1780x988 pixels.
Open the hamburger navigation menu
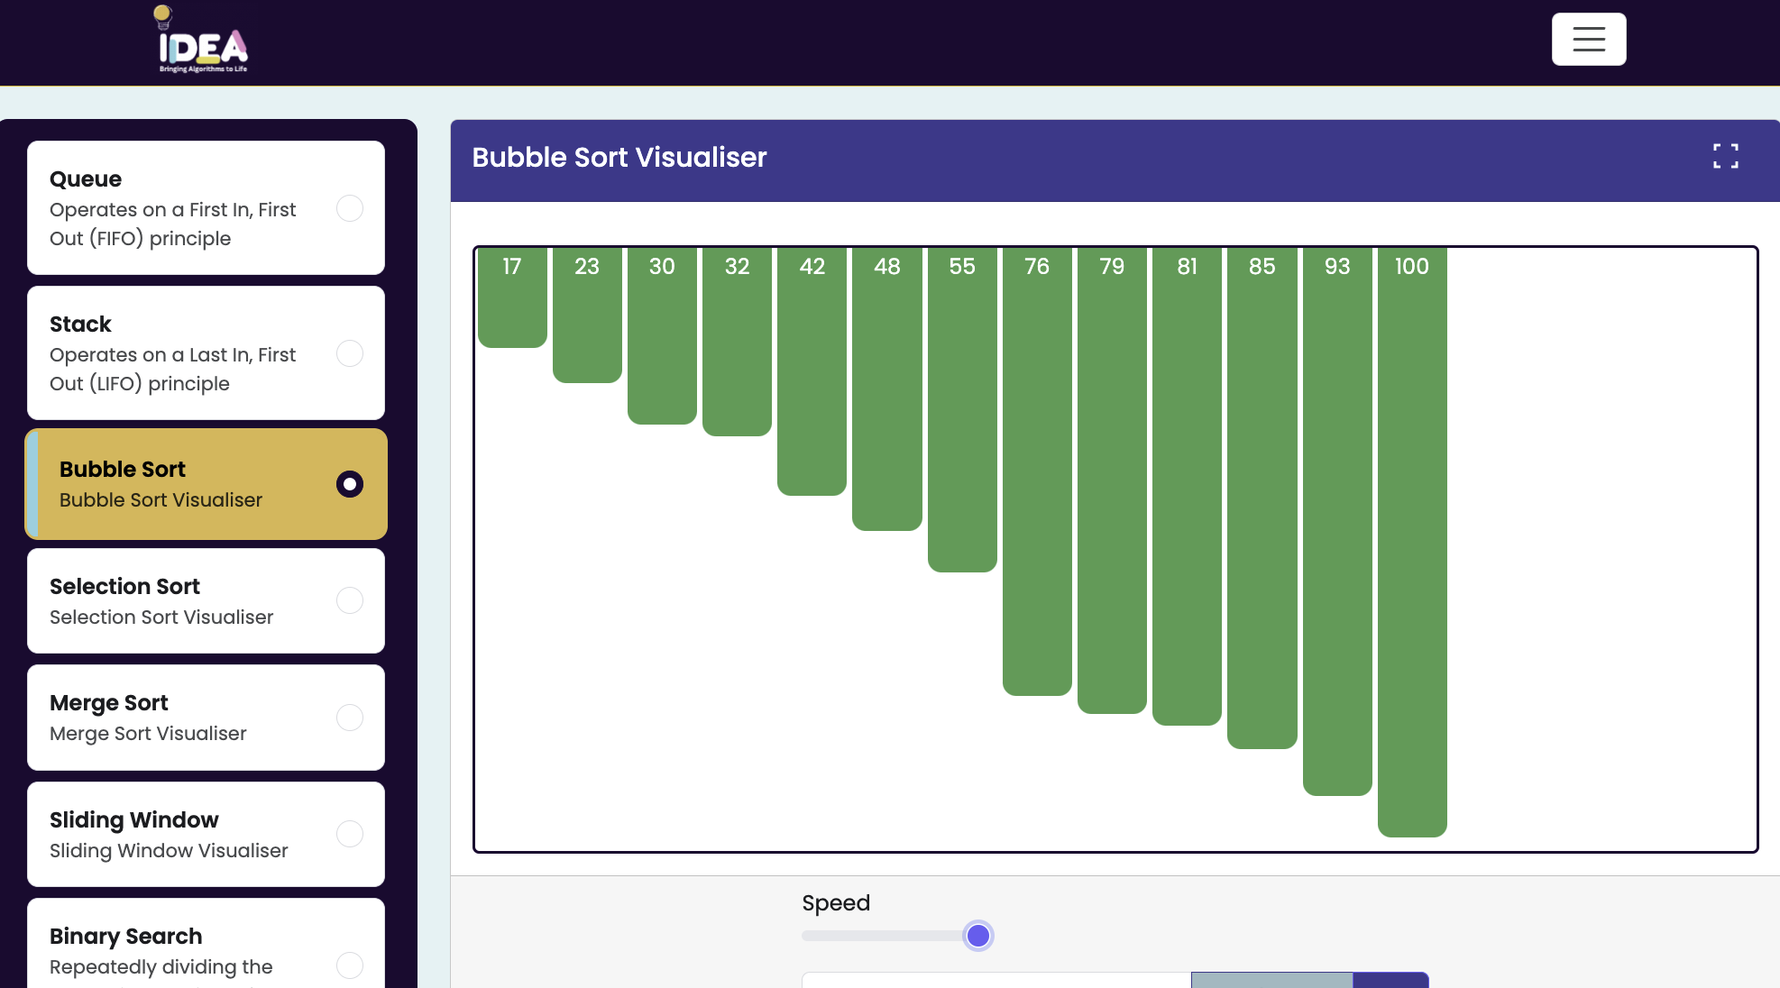(1588, 39)
